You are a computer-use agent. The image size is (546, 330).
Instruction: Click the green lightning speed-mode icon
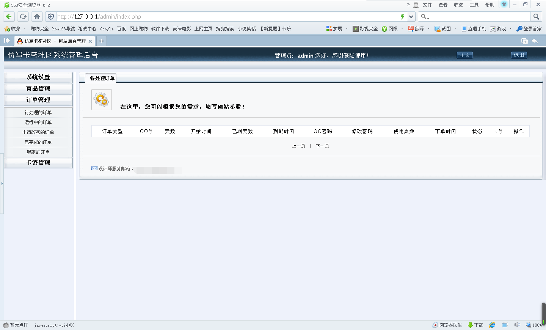click(402, 17)
